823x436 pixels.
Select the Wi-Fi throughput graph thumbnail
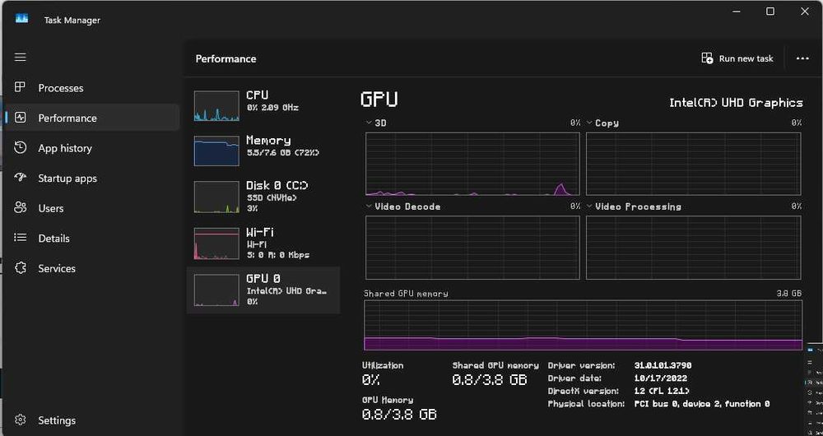tap(216, 243)
